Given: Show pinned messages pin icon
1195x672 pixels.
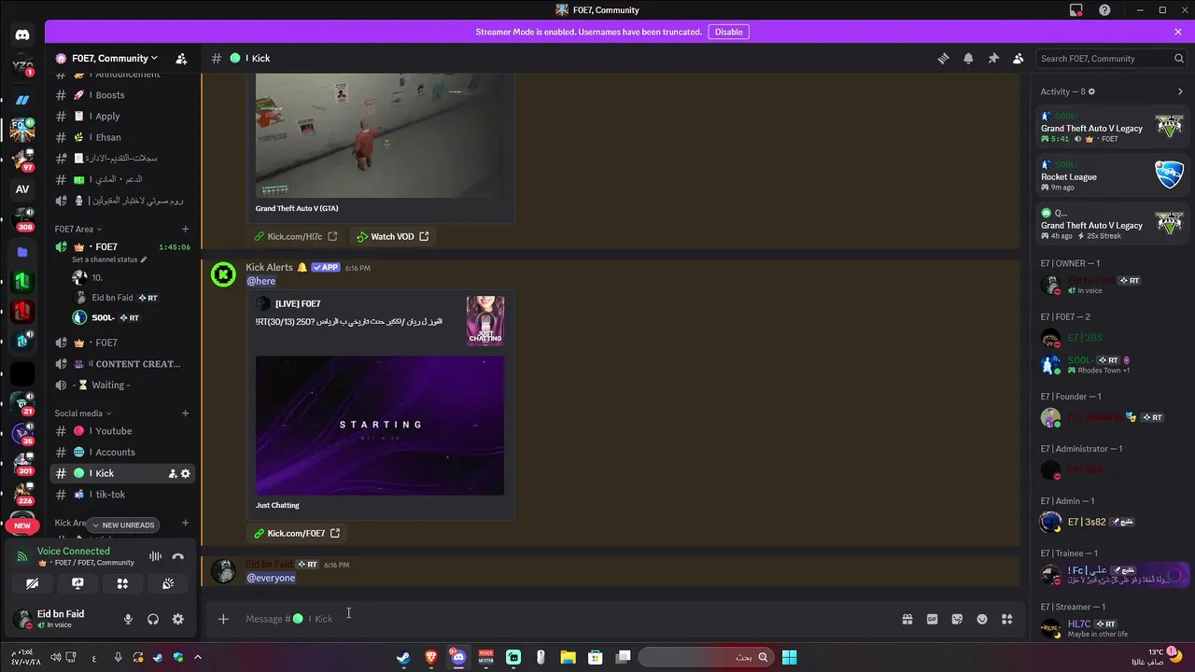Looking at the screenshot, I should click(993, 58).
